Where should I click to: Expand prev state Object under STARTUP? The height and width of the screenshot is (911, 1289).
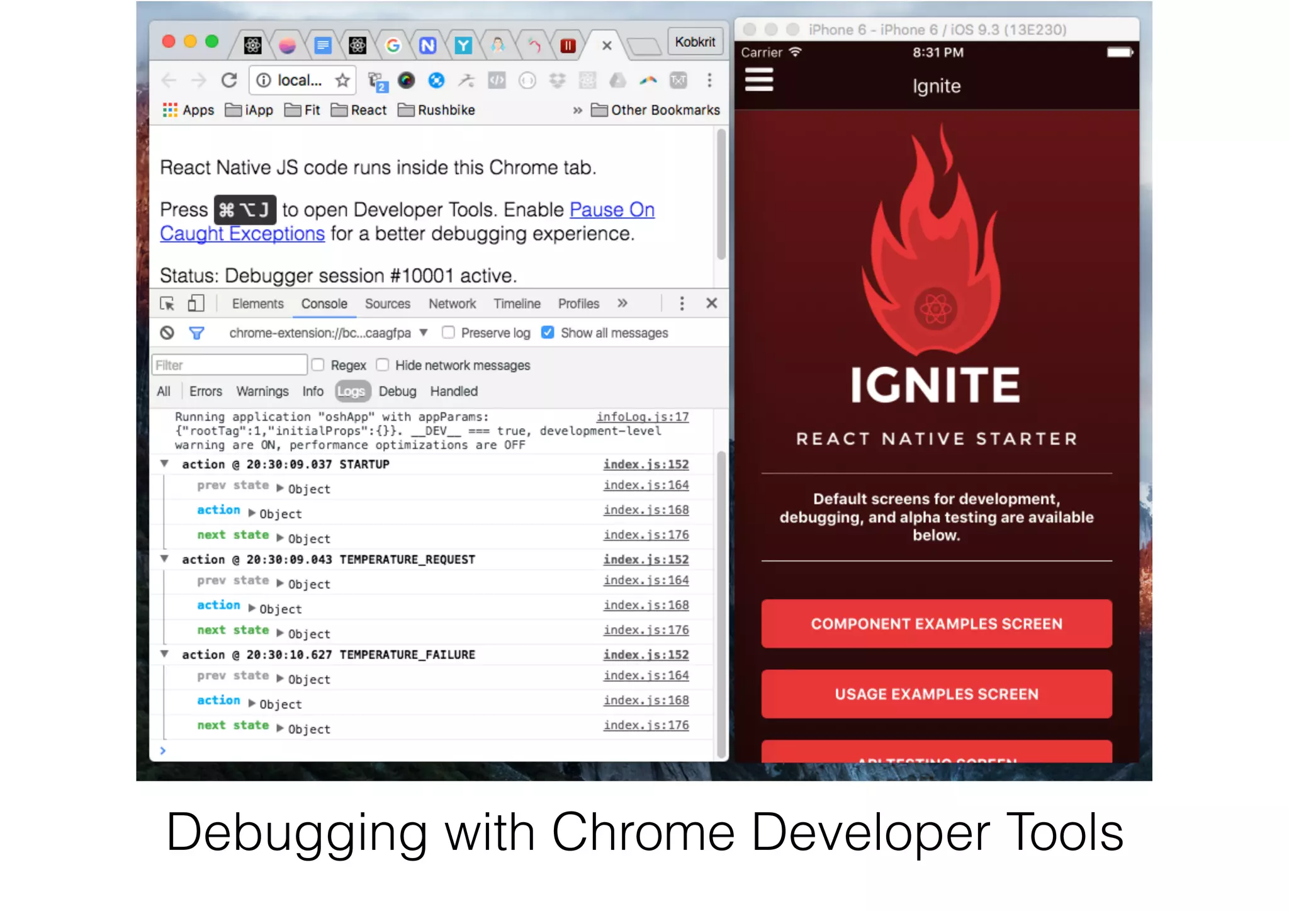tap(280, 489)
